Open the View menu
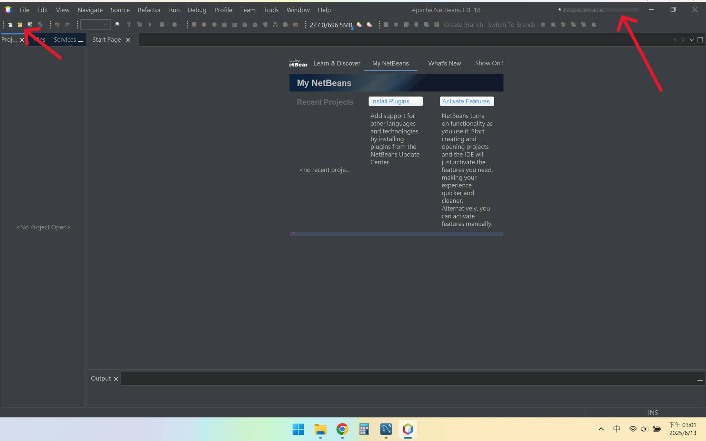706x441 pixels. (x=62, y=10)
